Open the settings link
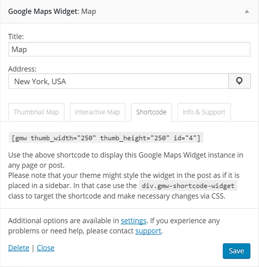Viewport: 259px width, 267px height. pos(133,221)
